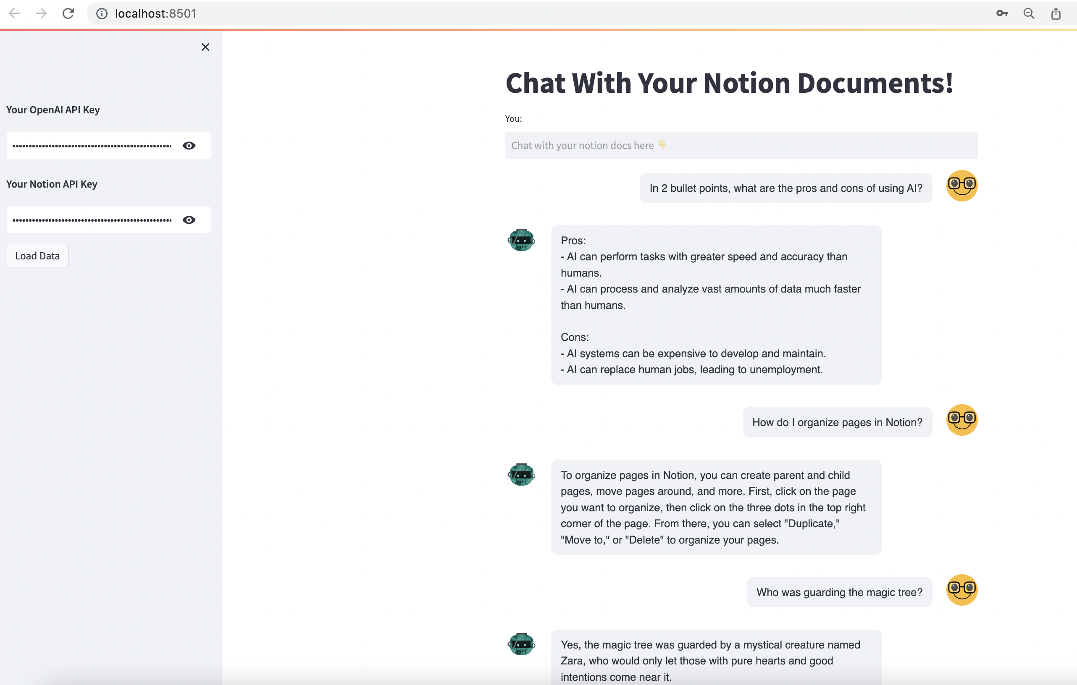Click the robot avatar beside the AI pros/cons answer
The height and width of the screenshot is (685, 1077).
coord(522,240)
